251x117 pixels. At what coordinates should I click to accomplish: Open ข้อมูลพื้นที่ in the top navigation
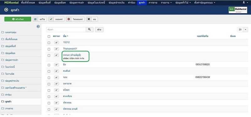44,2
